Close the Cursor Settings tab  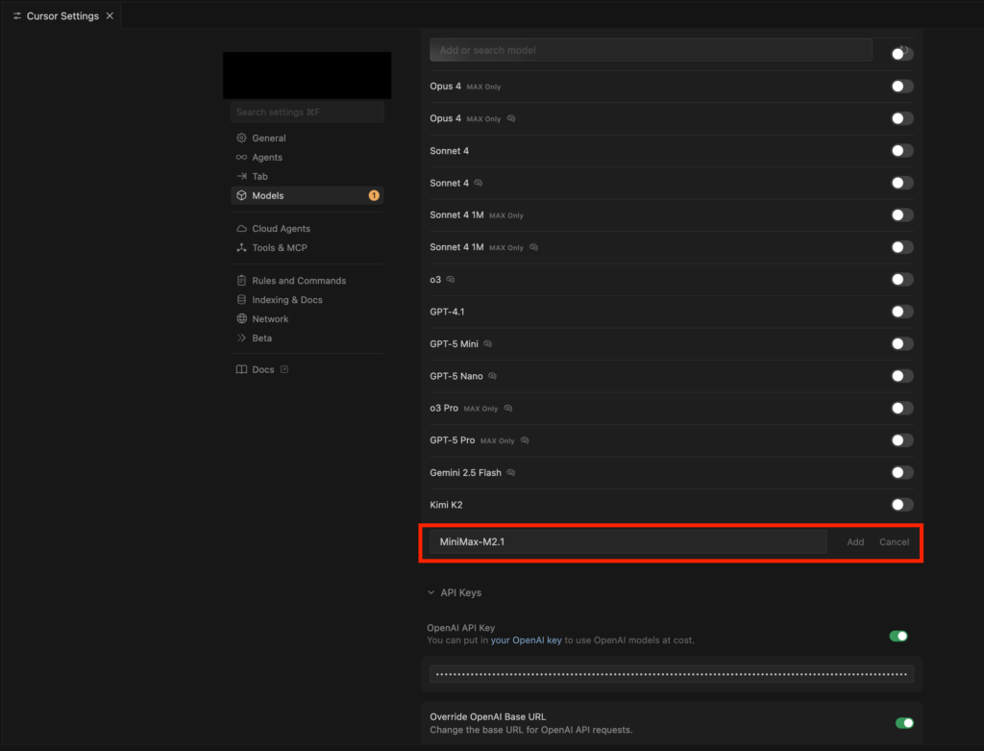click(110, 16)
